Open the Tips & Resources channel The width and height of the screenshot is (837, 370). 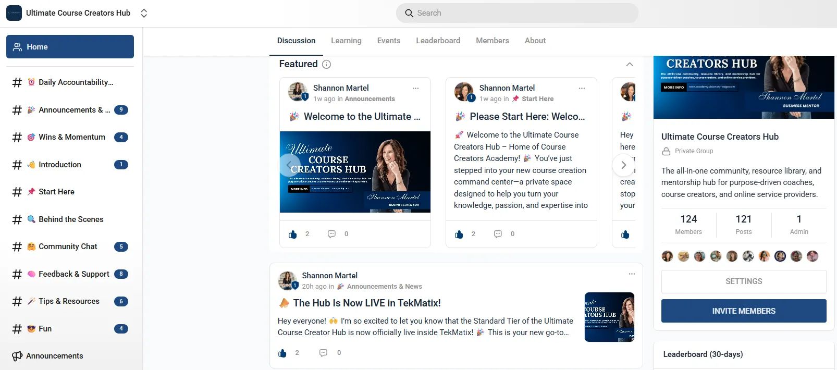point(70,301)
